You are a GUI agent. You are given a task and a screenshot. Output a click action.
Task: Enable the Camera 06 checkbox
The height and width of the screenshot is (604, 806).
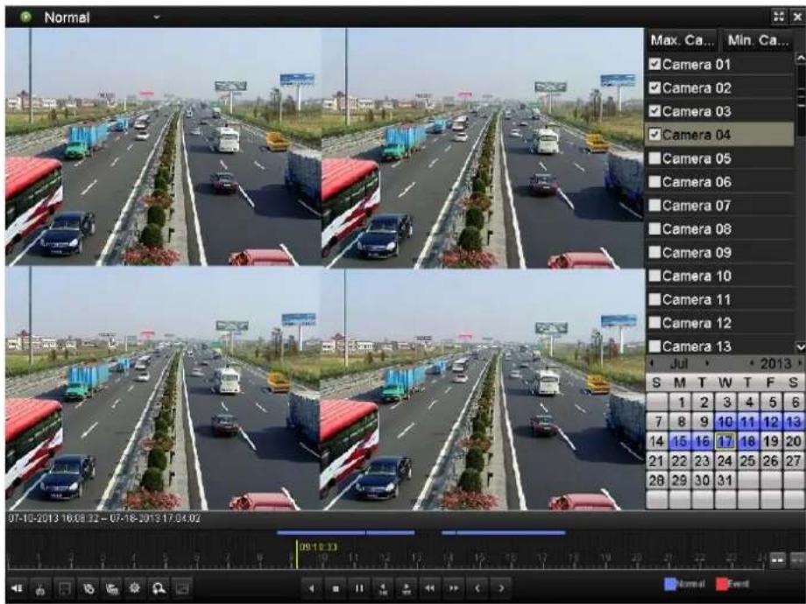click(x=654, y=181)
